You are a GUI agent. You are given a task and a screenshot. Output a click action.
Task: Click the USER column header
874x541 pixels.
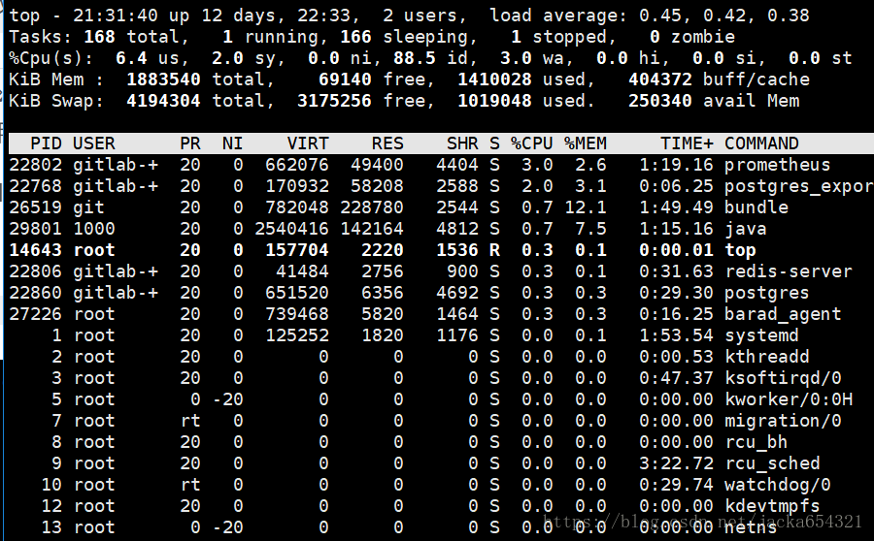(93, 143)
